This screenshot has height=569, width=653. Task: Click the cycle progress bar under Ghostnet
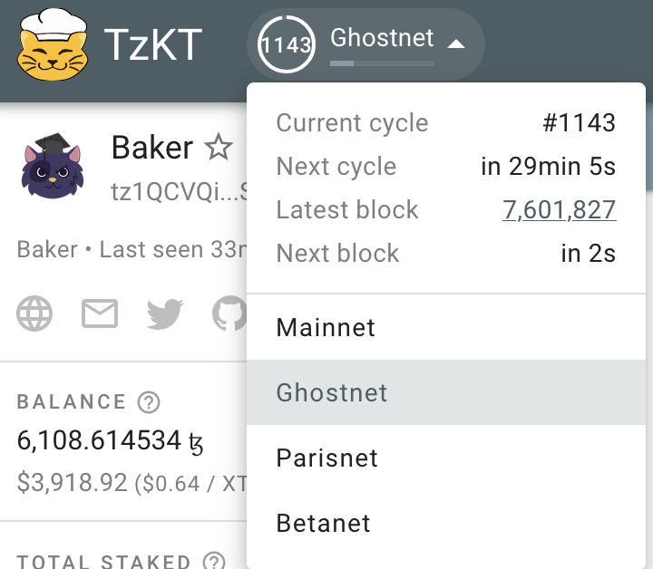click(382, 63)
